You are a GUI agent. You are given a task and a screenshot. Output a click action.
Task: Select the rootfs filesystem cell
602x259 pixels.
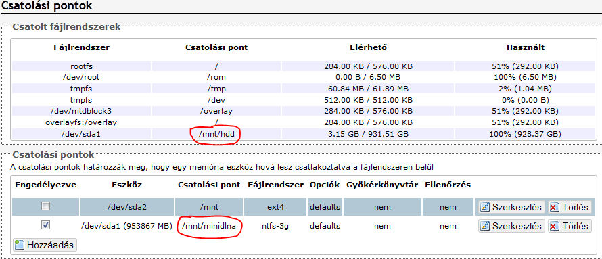(x=82, y=66)
